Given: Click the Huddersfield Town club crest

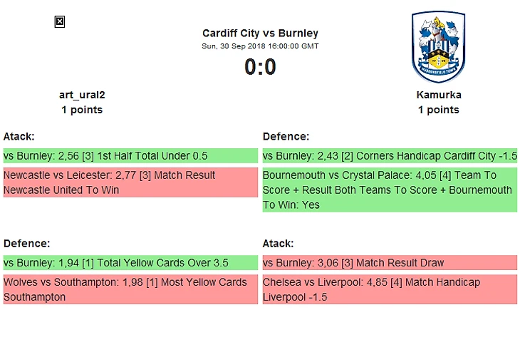Looking at the screenshot, I should 438,47.
